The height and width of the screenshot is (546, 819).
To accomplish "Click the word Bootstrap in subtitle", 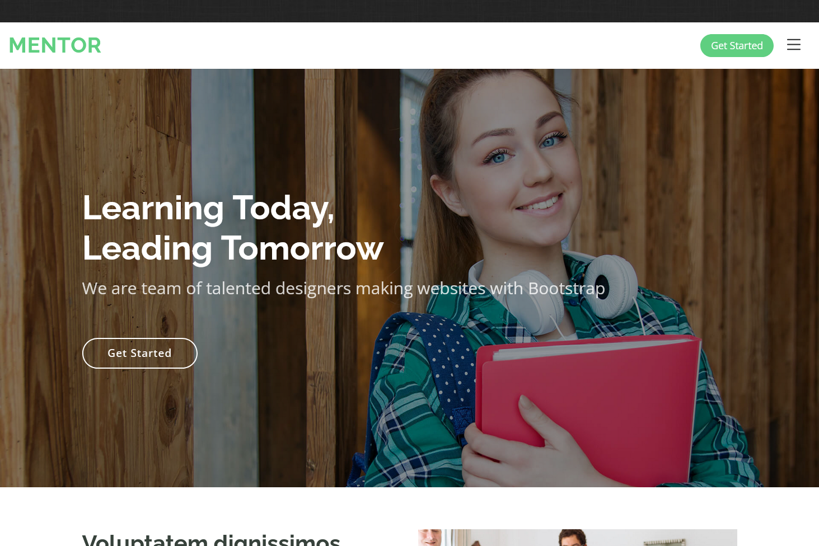I will click(x=567, y=288).
